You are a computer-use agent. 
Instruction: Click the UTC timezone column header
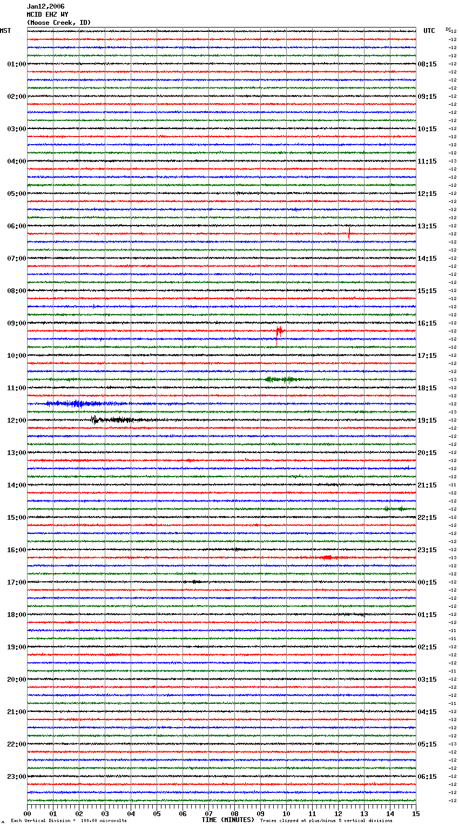point(429,31)
